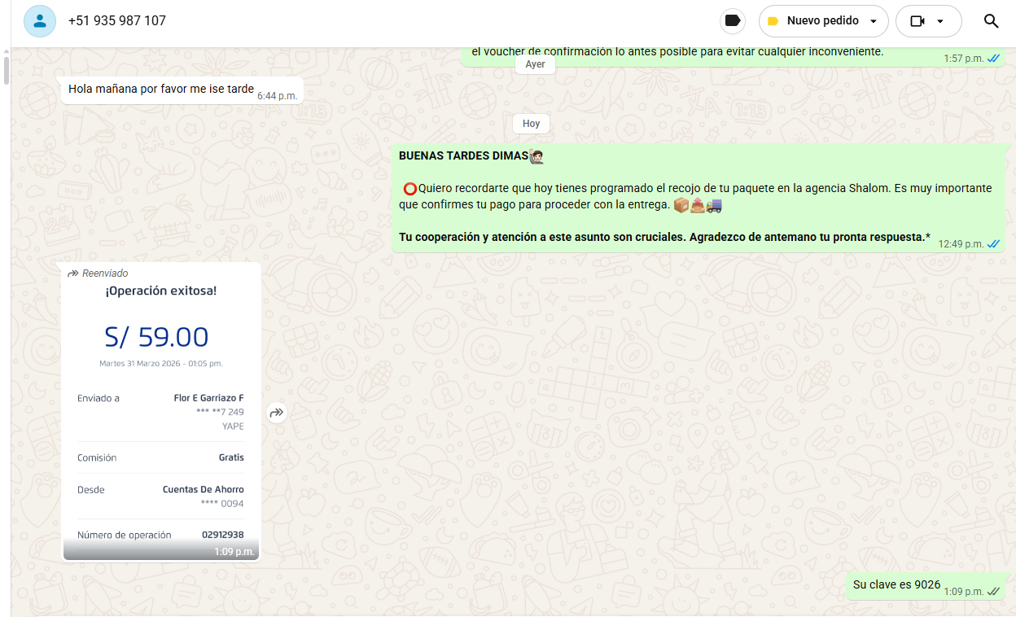Open contact info for +51 935 987 107
This screenshot has width=1016, height=617.
tap(117, 21)
